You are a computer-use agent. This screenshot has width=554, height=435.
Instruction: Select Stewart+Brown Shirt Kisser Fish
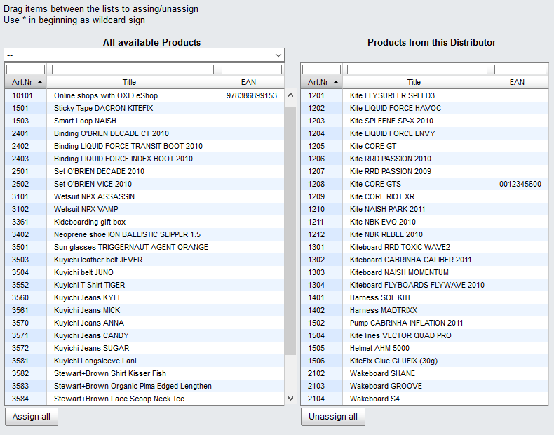(x=144, y=373)
